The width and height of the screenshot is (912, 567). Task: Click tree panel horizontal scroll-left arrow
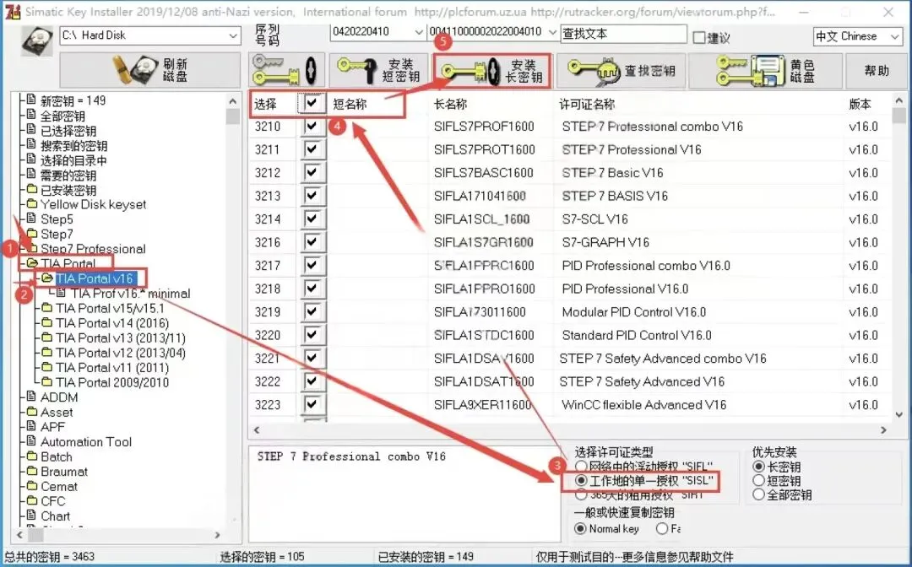point(19,534)
